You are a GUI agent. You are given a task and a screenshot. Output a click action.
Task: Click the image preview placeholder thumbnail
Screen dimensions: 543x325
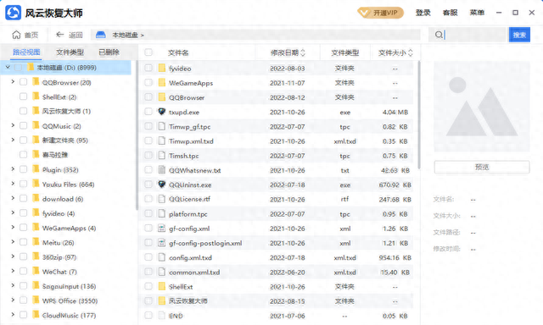tap(482, 107)
